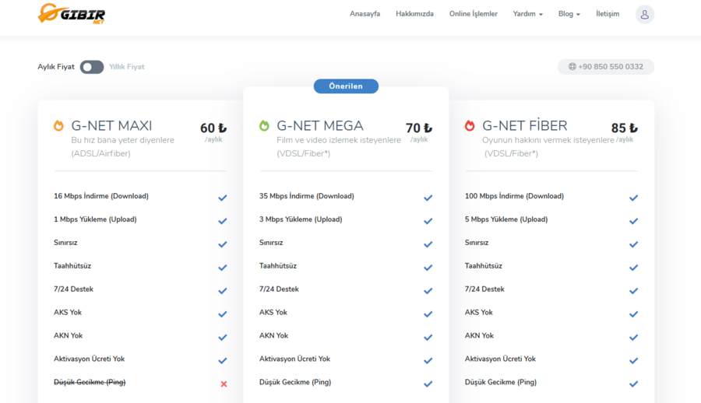The height and width of the screenshot is (403, 701).
Task: Click the checkmark for 3 Mbps Yükleme
Action: [428, 221]
